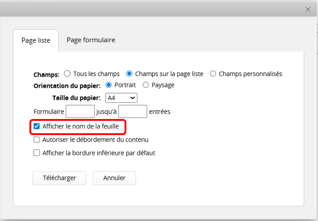Set orientation to Portrait

109,85
